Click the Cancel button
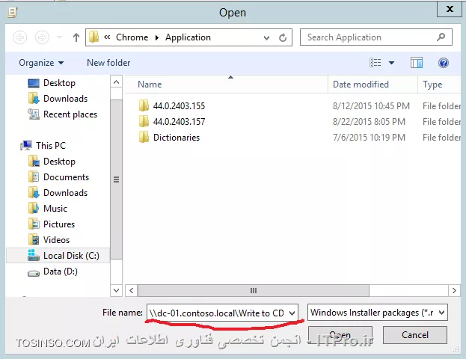The height and width of the screenshot is (359, 466). 415,335
